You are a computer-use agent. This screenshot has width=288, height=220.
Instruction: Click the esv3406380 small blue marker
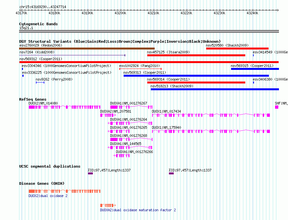tap(253, 82)
